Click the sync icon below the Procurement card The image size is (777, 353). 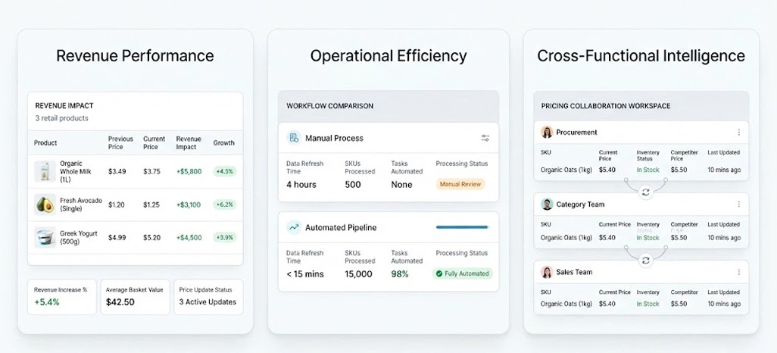[x=646, y=192]
